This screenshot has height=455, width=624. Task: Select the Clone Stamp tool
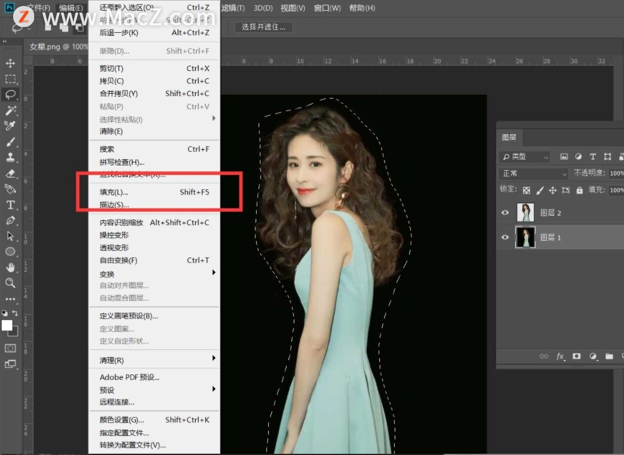click(10, 157)
